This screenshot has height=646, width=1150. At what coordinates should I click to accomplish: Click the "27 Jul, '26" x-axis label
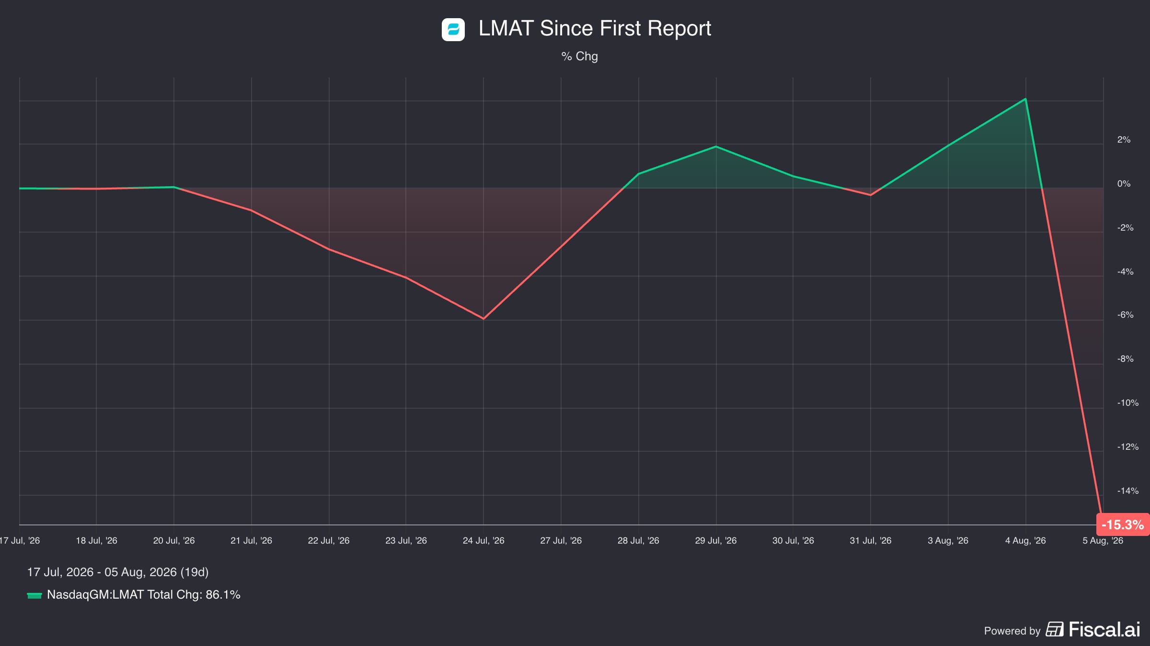[x=561, y=541]
